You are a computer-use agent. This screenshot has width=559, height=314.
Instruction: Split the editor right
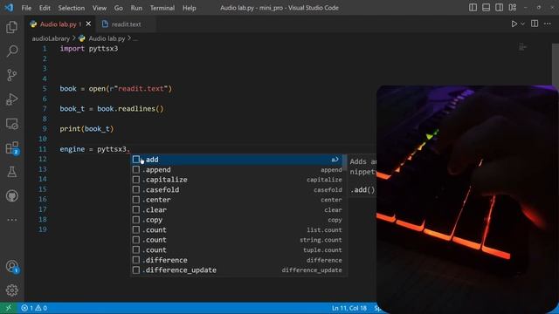point(535,24)
